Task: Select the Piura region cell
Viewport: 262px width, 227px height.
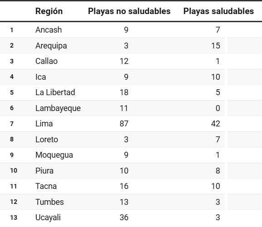Action: [x=44, y=171]
